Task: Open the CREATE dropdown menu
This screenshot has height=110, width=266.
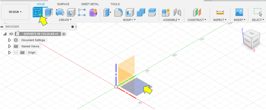Action: tap(65, 20)
